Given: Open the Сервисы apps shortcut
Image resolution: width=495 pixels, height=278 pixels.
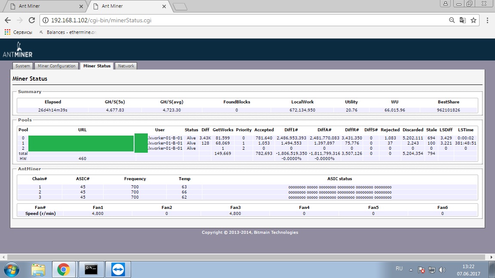Looking at the screenshot, I should (x=18, y=32).
